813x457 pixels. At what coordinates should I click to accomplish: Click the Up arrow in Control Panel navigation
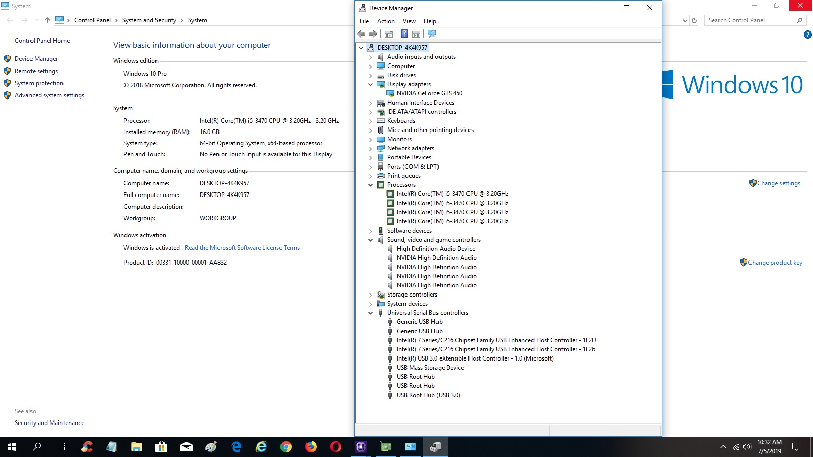47,20
